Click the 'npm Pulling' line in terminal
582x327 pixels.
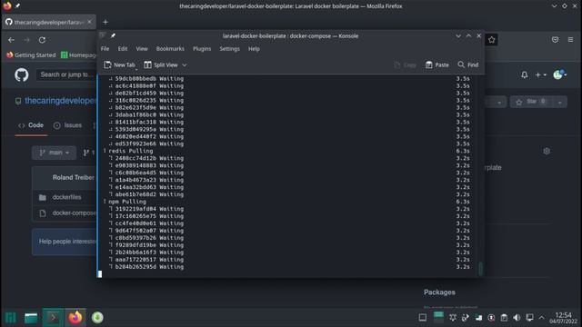127,202
